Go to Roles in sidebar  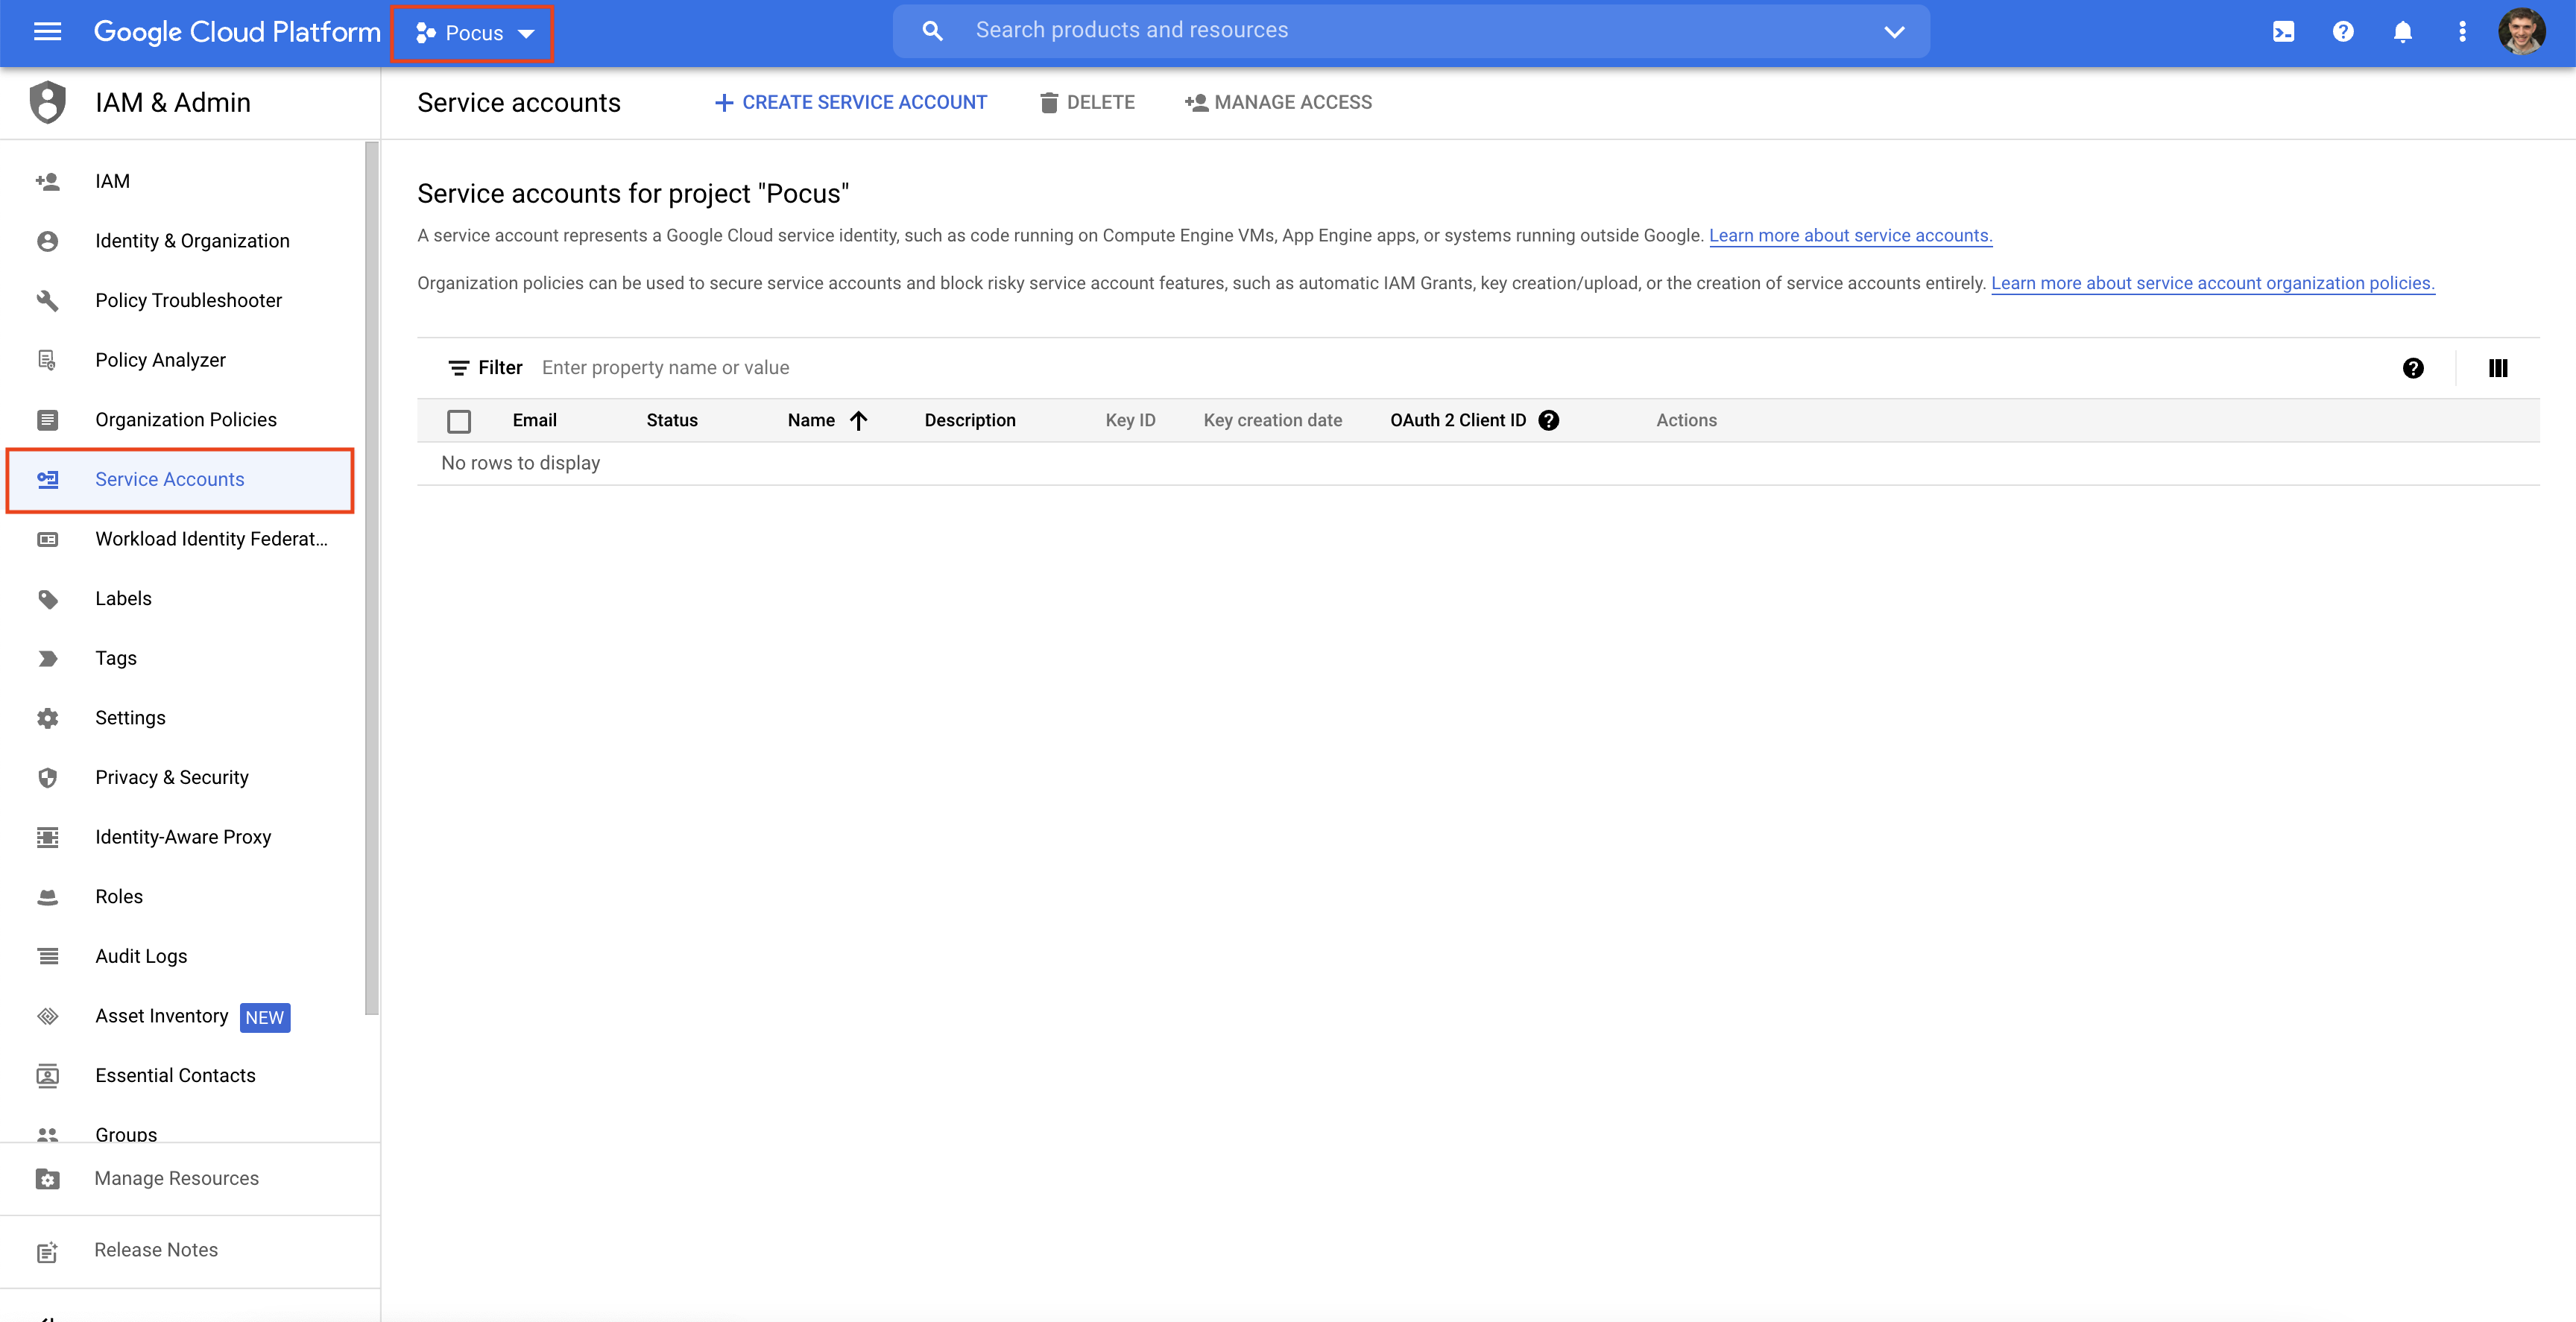[x=119, y=896]
